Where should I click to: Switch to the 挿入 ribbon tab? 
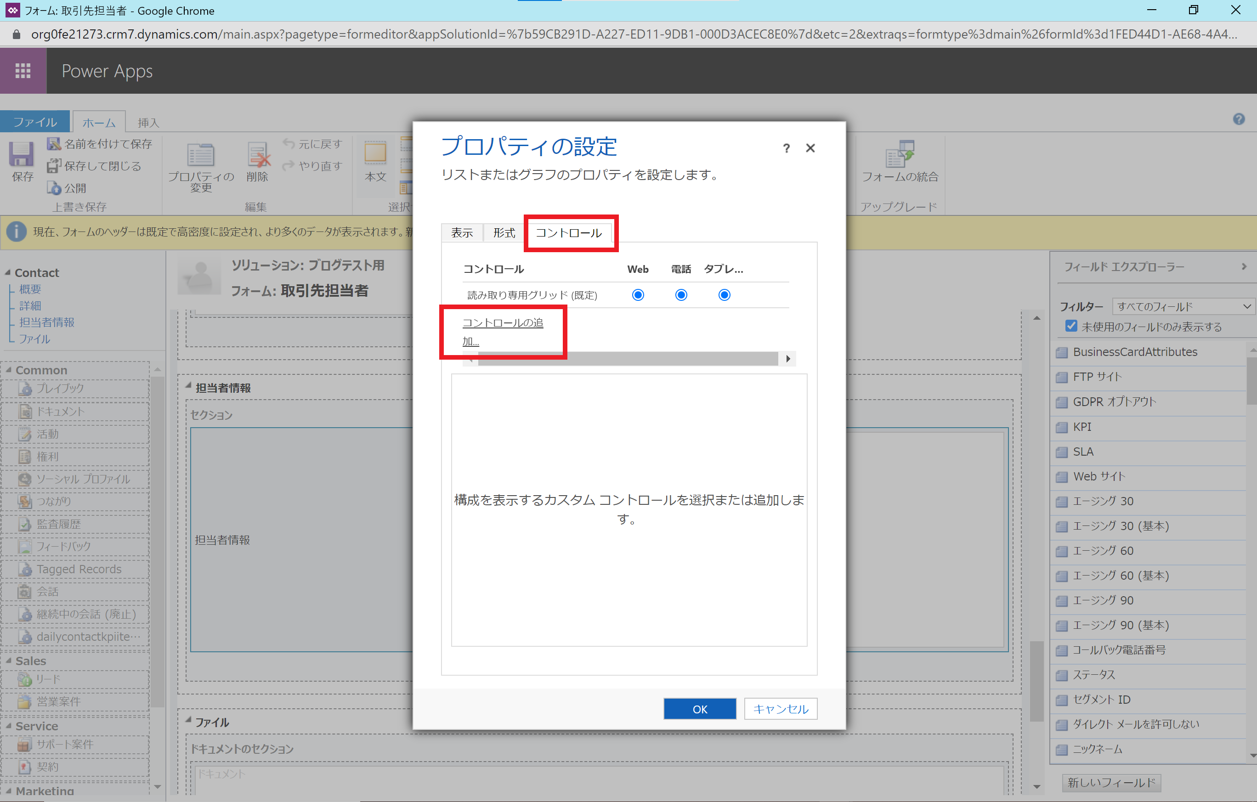(x=148, y=122)
